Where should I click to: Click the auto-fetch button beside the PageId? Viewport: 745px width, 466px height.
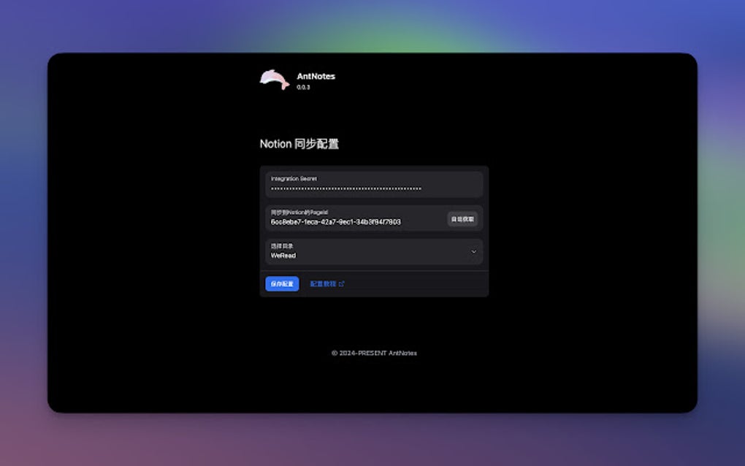coord(462,219)
